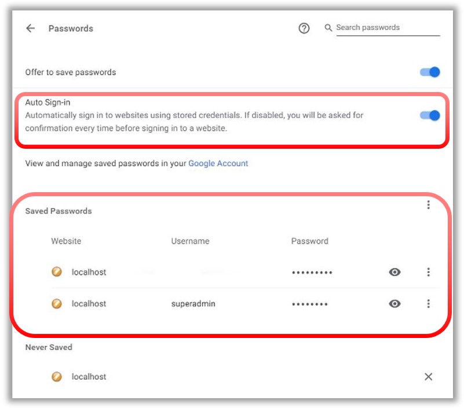
Task: Go back using the arrow beside Passwords
Action: pos(31,28)
